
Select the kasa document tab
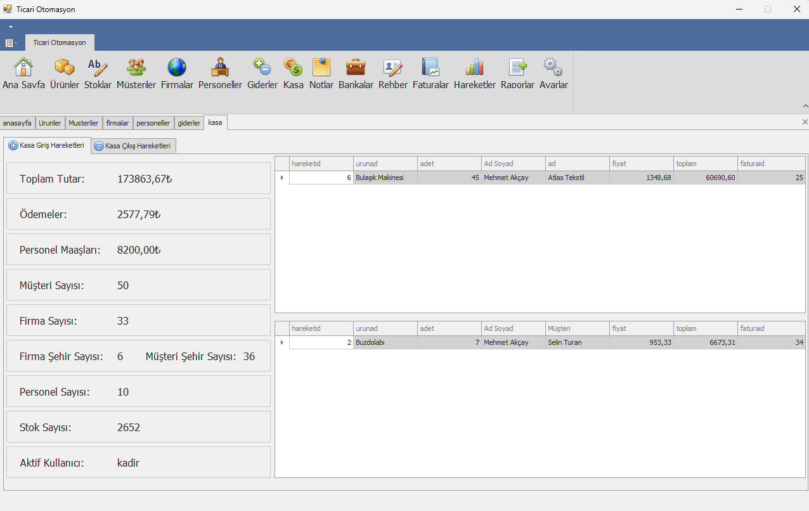point(216,122)
